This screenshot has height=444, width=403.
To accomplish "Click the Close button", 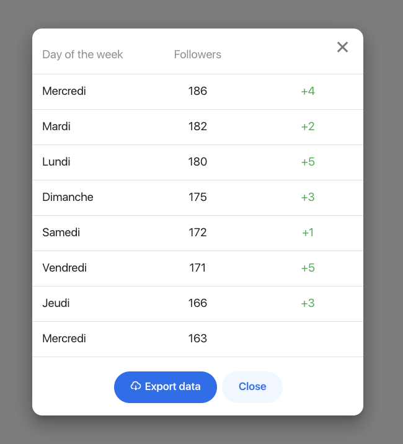I will [252, 387].
